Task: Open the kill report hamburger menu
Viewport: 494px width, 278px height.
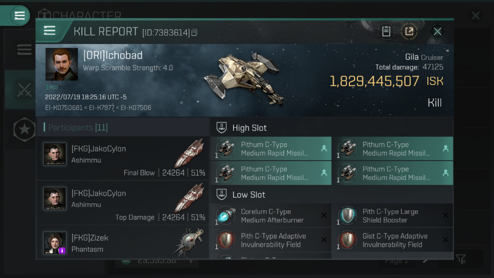Action: click(x=49, y=31)
